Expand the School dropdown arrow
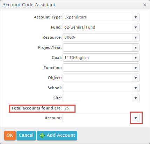 click(136, 88)
